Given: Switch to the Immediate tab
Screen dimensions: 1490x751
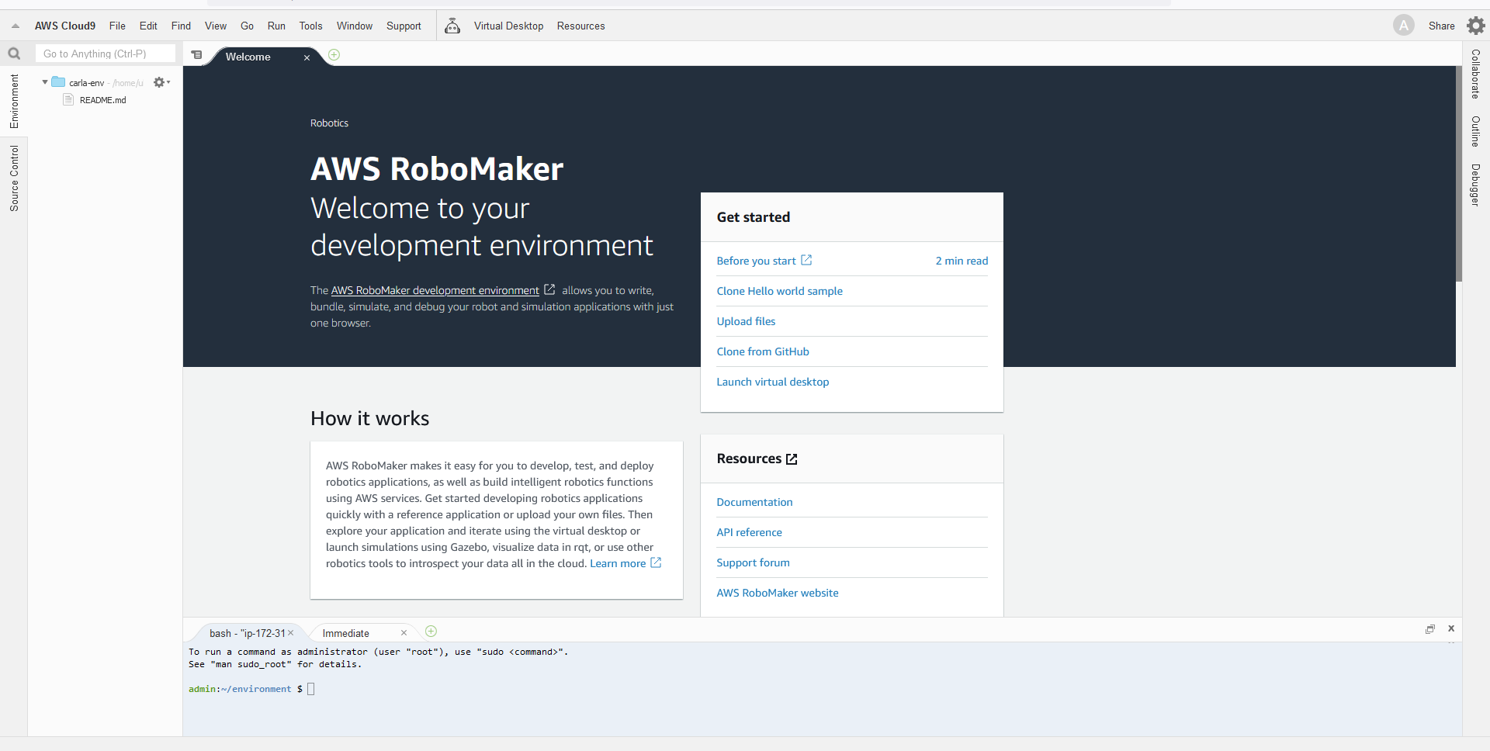Looking at the screenshot, I should pyautogui.click(x=346, y=633).
